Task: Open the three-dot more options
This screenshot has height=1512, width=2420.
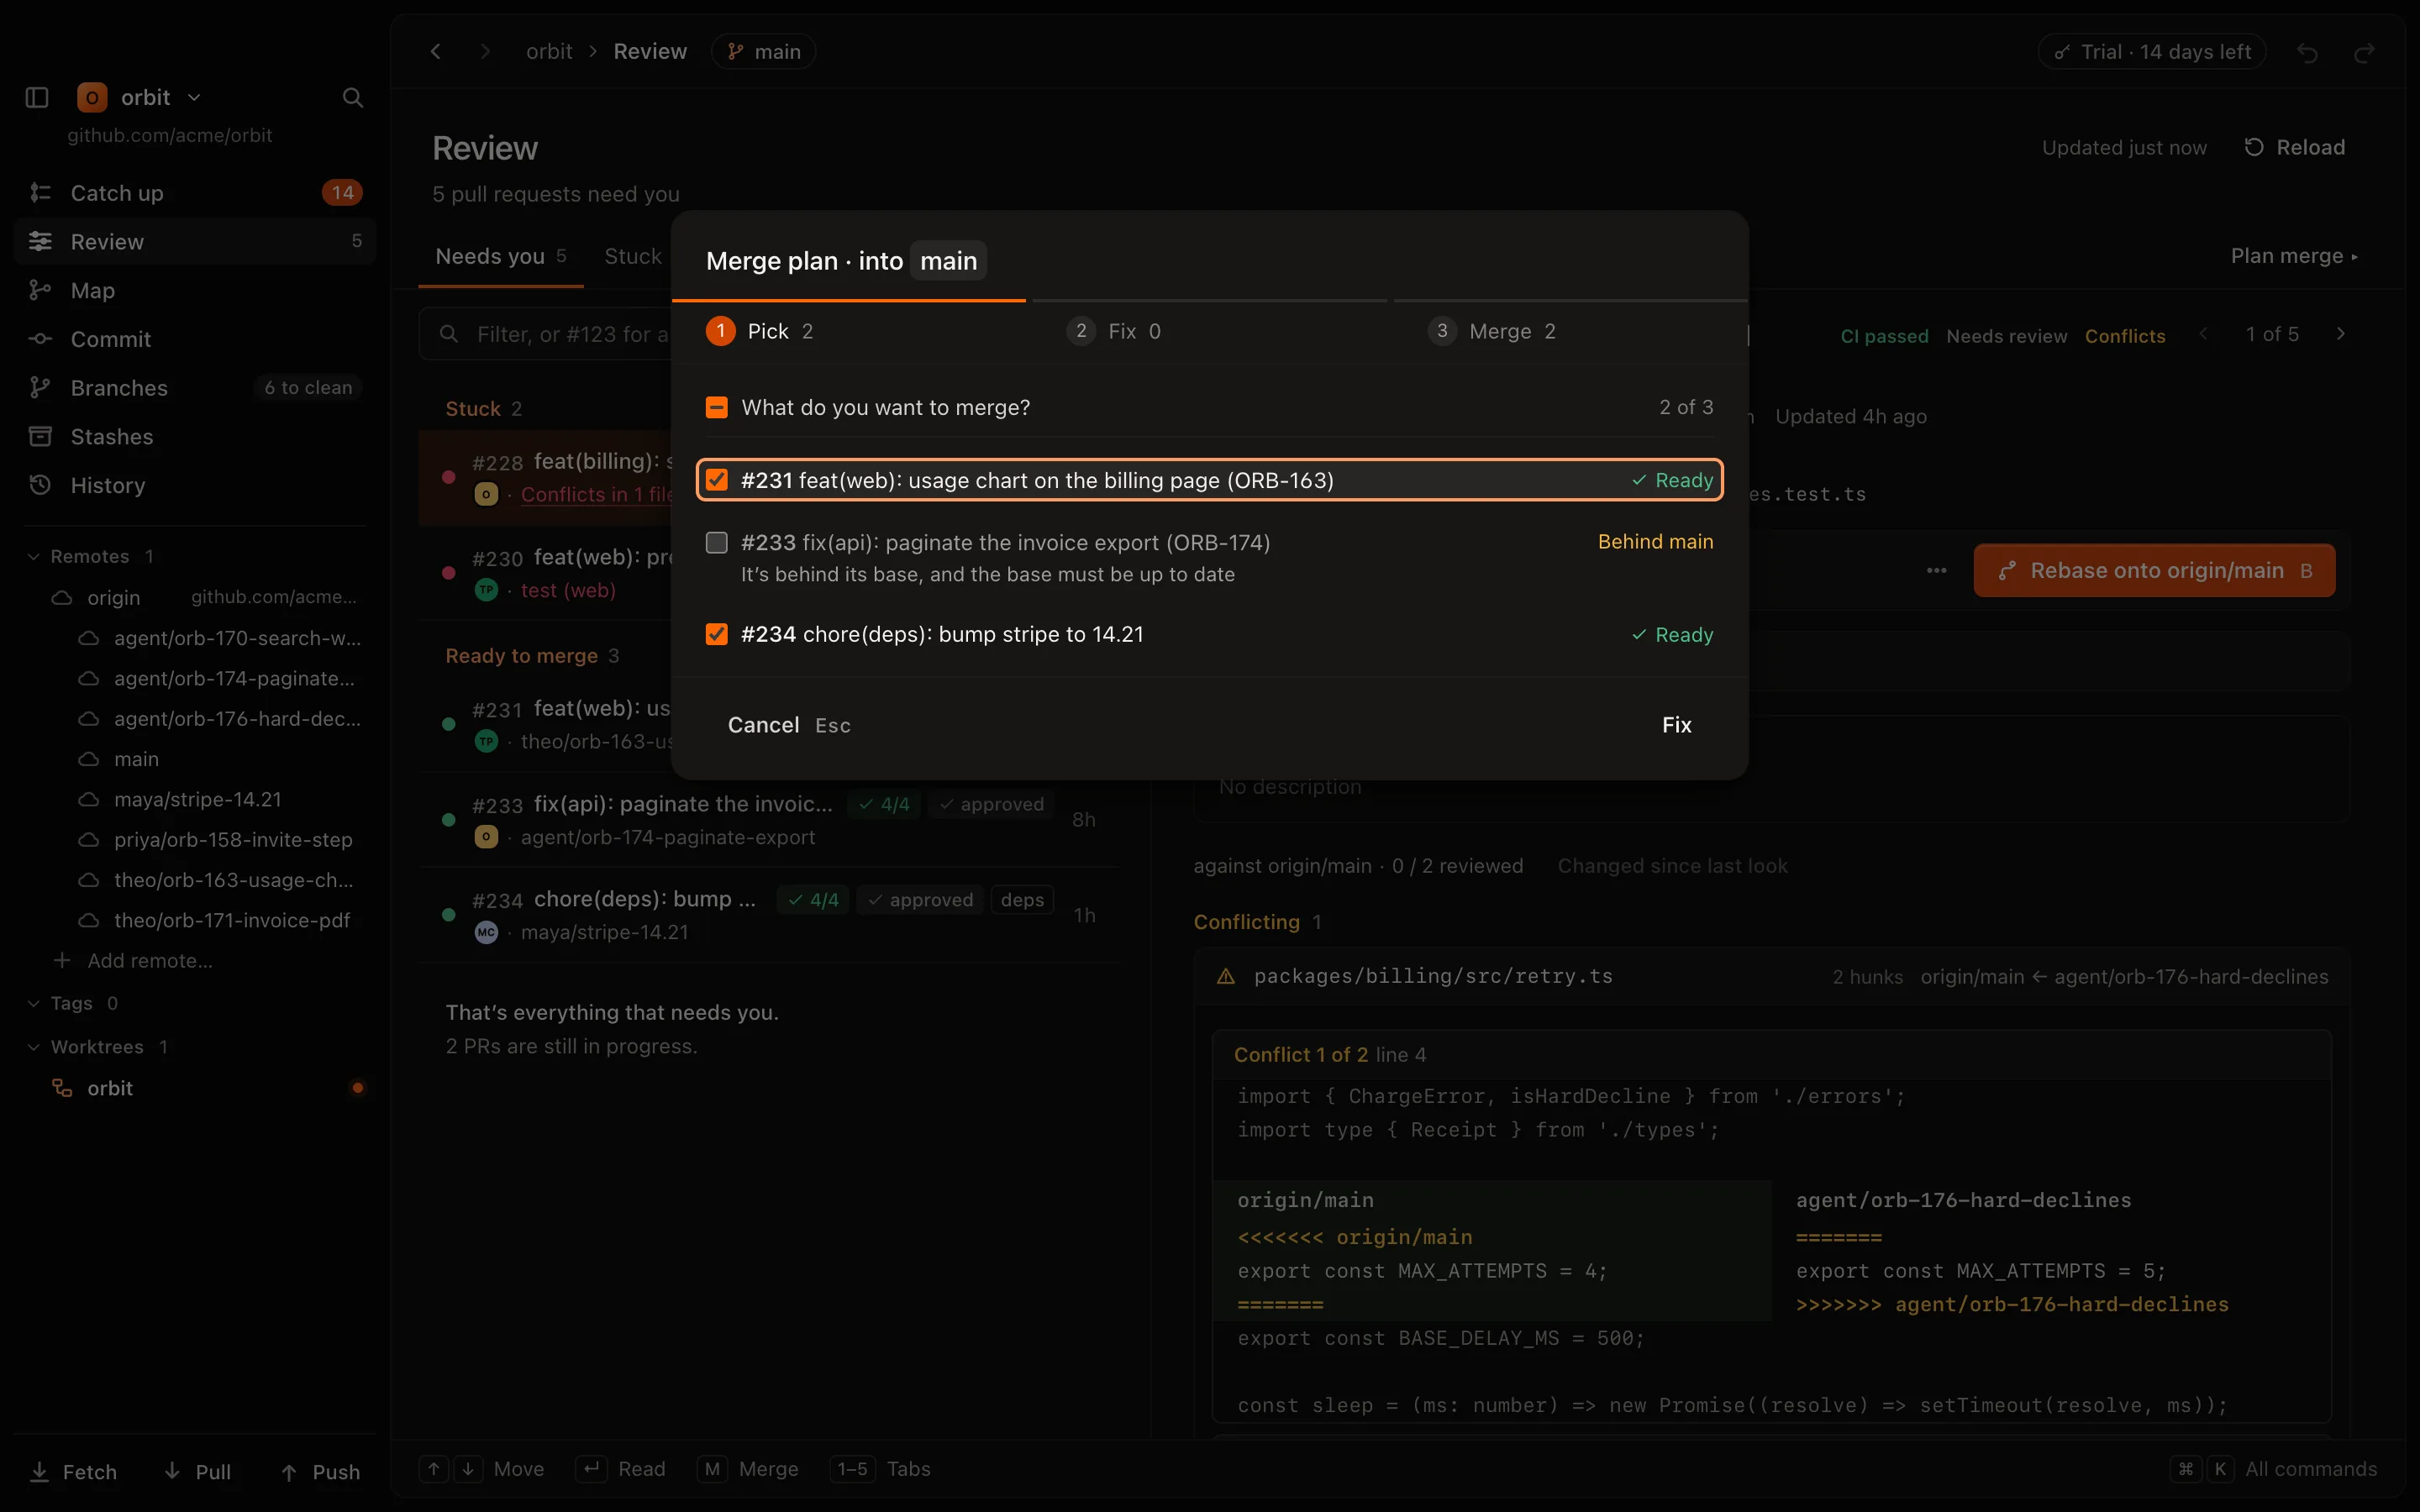Action: point(1936,570)
